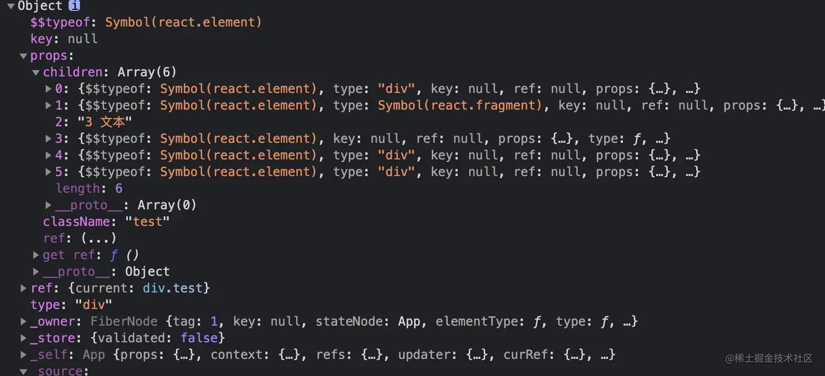This screenshot has height=376, width=825.
Task: Expand the _owner FiberNode entry
Action: (23, 321)
